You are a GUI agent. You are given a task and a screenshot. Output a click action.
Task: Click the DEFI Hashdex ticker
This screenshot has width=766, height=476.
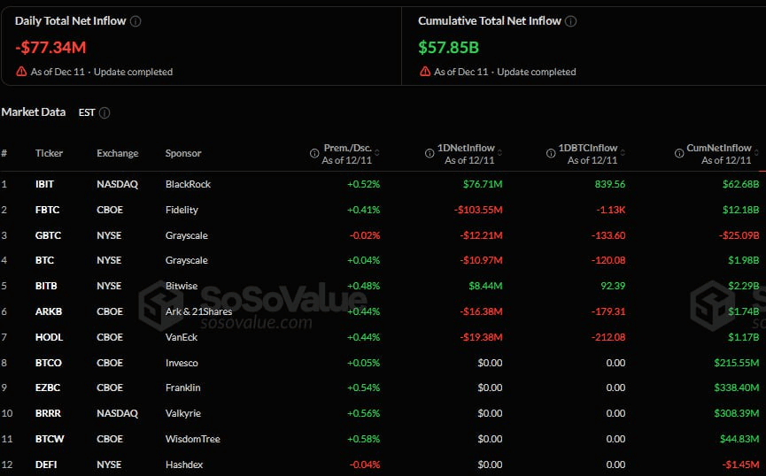(45, 464)
